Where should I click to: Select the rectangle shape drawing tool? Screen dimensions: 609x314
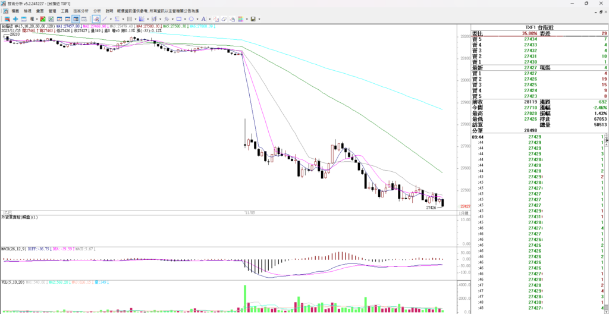pos(179,19)
